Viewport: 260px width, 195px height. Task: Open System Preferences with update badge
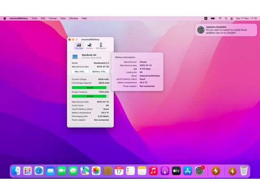pyautogui.click(x=199, y=171)
